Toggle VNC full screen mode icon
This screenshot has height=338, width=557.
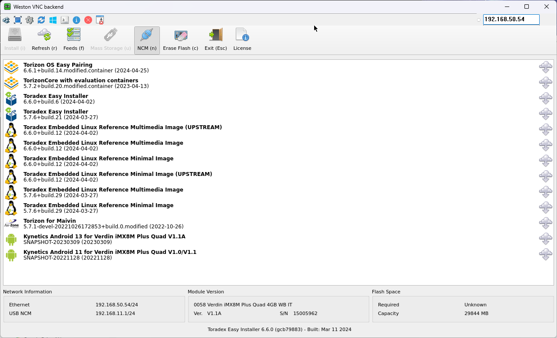(x=18, y=20)
